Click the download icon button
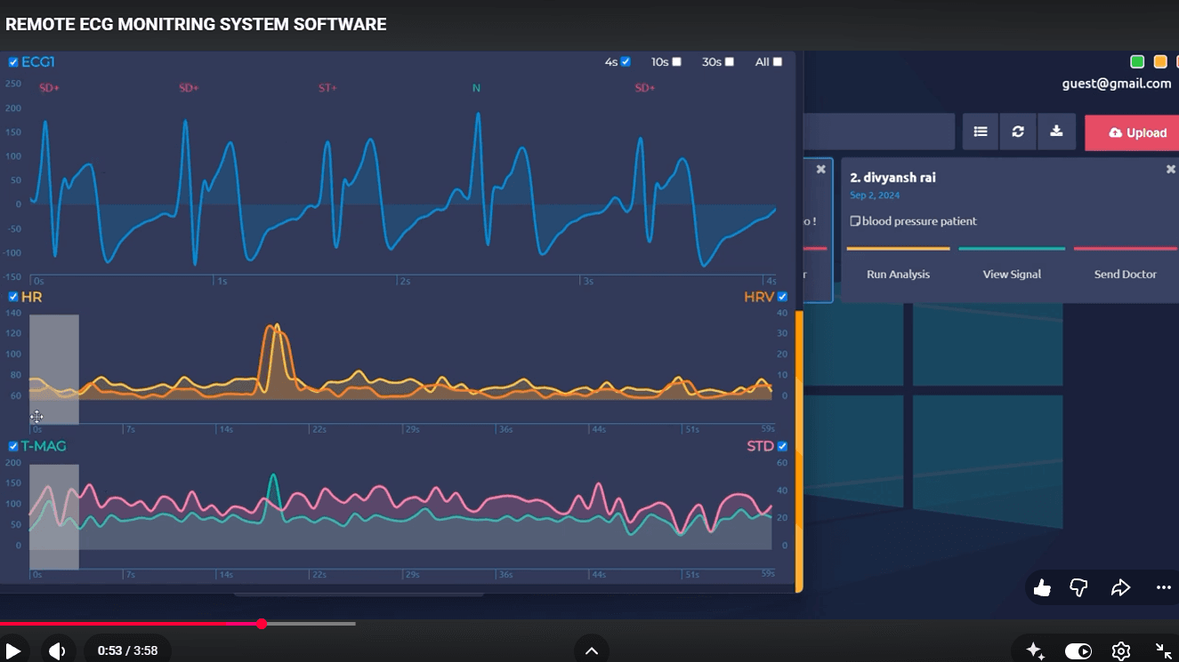 pos(1056,132)
